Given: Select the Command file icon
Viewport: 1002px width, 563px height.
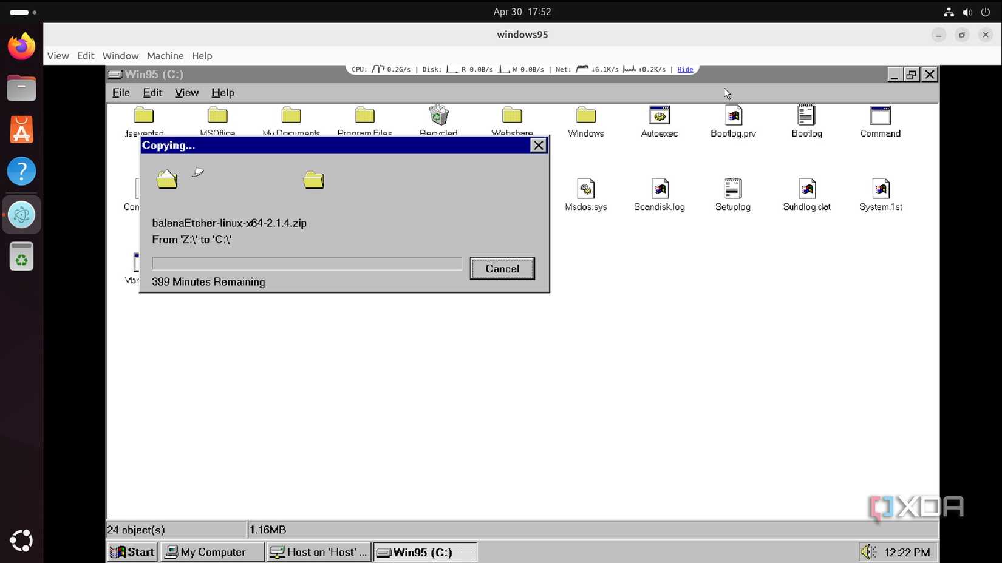Looking at the screenshot, I should [880, 115].
